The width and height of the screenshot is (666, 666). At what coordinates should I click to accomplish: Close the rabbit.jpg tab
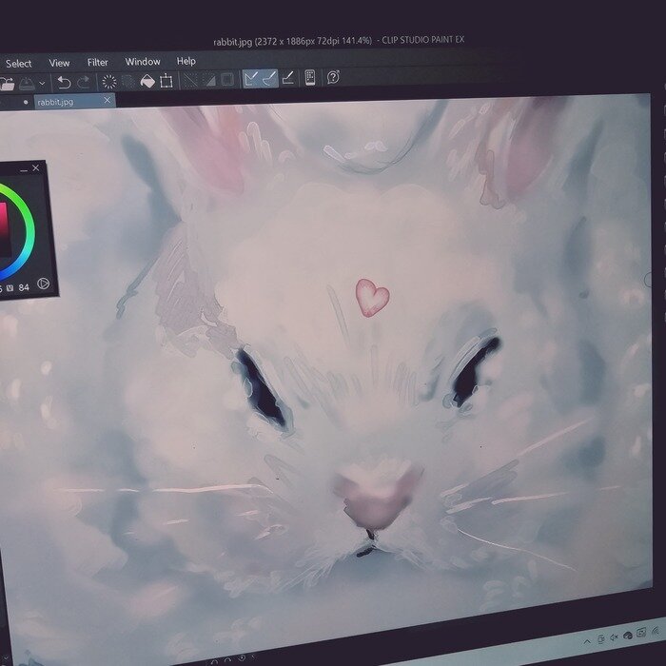[x=107, y=100]
